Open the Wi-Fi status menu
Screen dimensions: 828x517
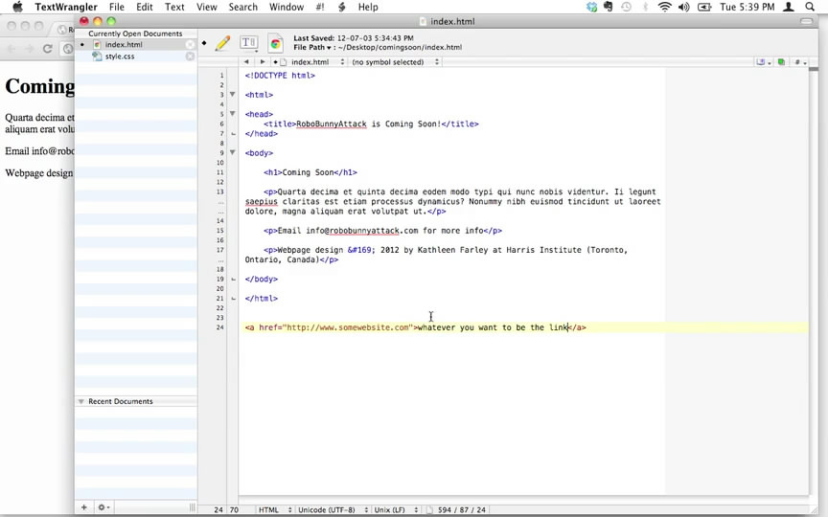(664, 7)
